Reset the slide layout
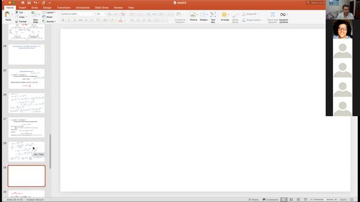Image resolution: width=360 pixels, height=202 pixels. [x=47, y=17]
